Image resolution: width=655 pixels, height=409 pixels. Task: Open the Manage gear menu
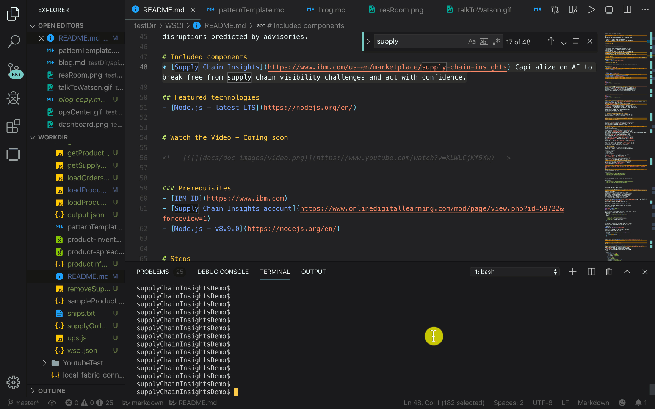click(x=13, y=382)
